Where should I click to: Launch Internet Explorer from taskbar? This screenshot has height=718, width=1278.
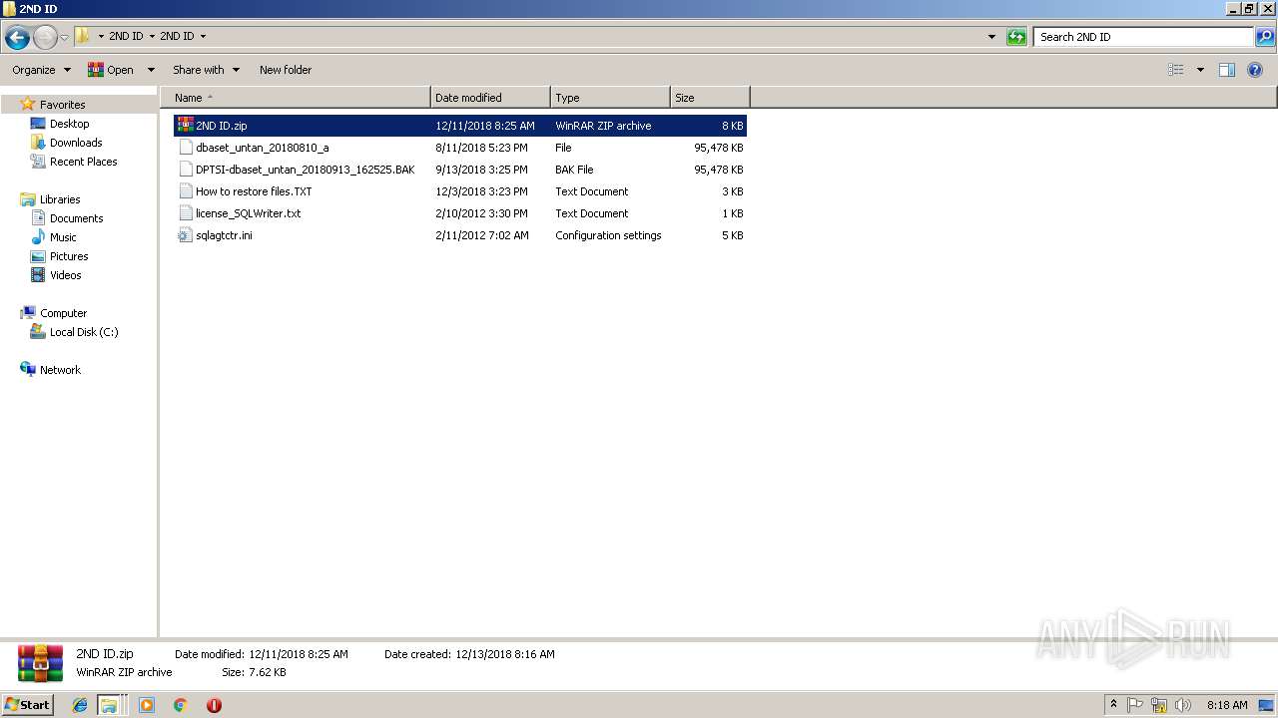click(80, 705)
